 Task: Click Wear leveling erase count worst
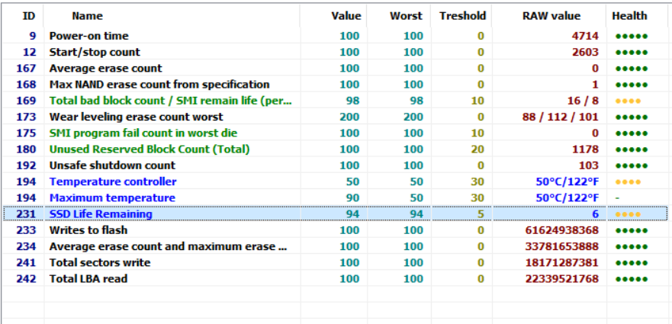click(136, 117)
